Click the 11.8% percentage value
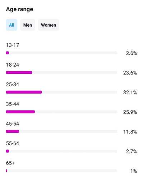The width and height of the screenshot is (143, 180). [x=130, y=132]
